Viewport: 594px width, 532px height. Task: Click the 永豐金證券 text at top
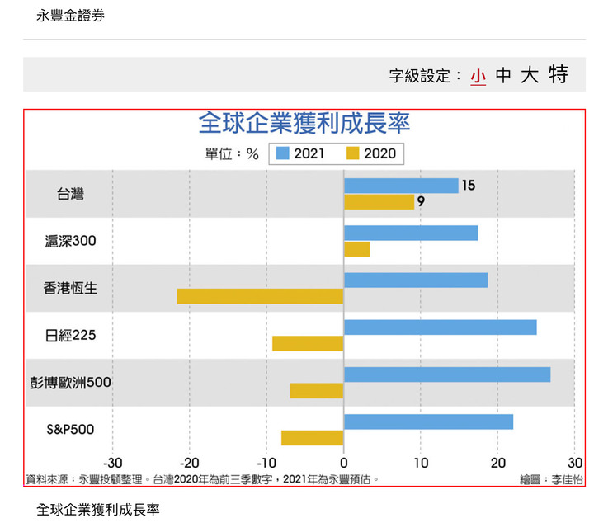70,16
